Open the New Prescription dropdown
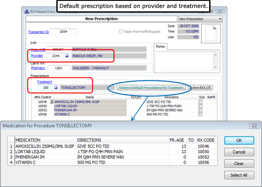The width and height of the screenshot is (262, 187). [x=201, y=19]
